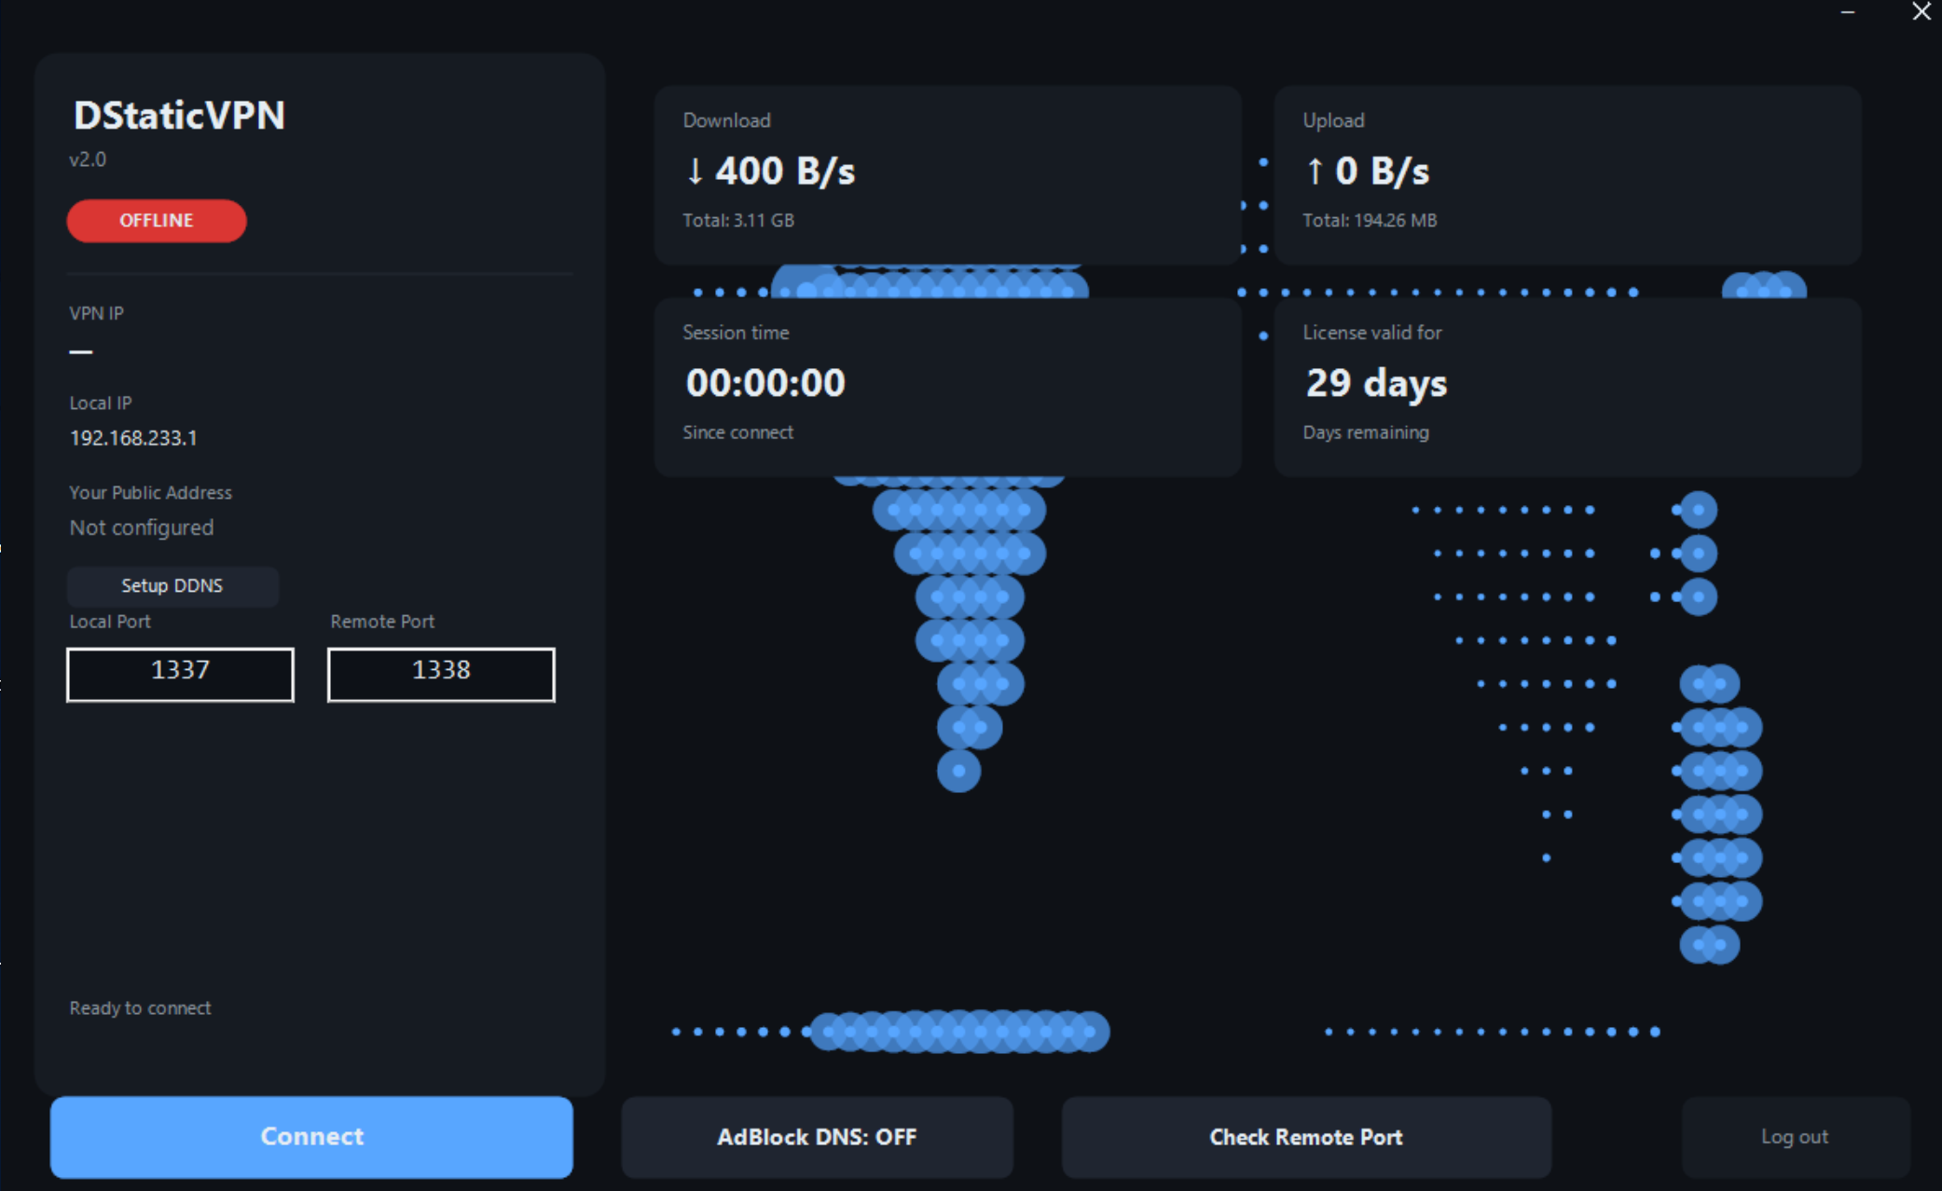This screenshot has height=1191, width=1942.
Task: Click Check Remote Port button
Action: pos(1306,1137)
